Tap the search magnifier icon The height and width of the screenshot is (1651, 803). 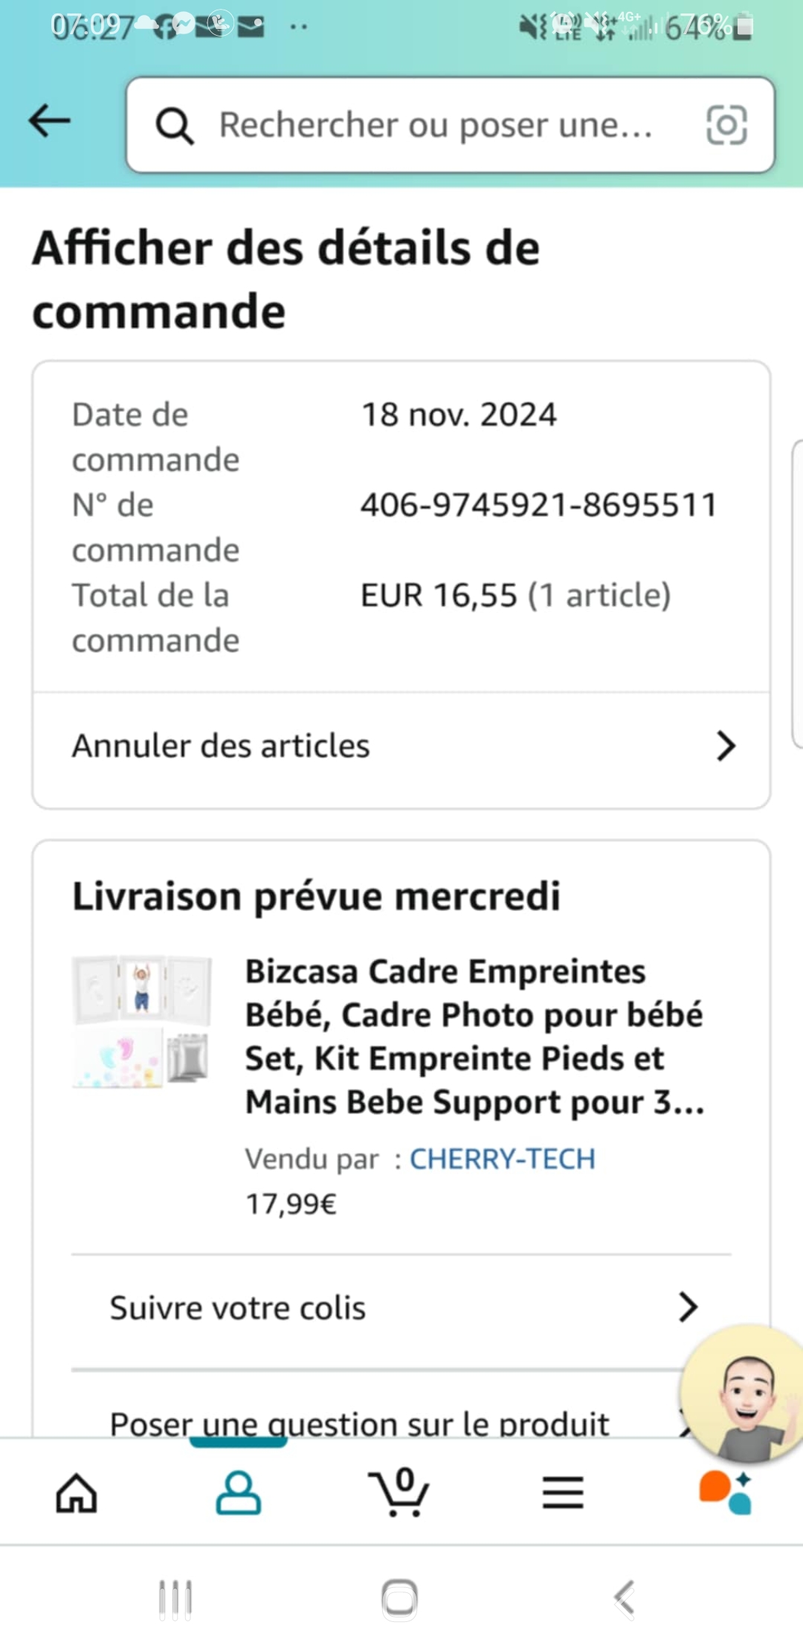coord(175,126)
